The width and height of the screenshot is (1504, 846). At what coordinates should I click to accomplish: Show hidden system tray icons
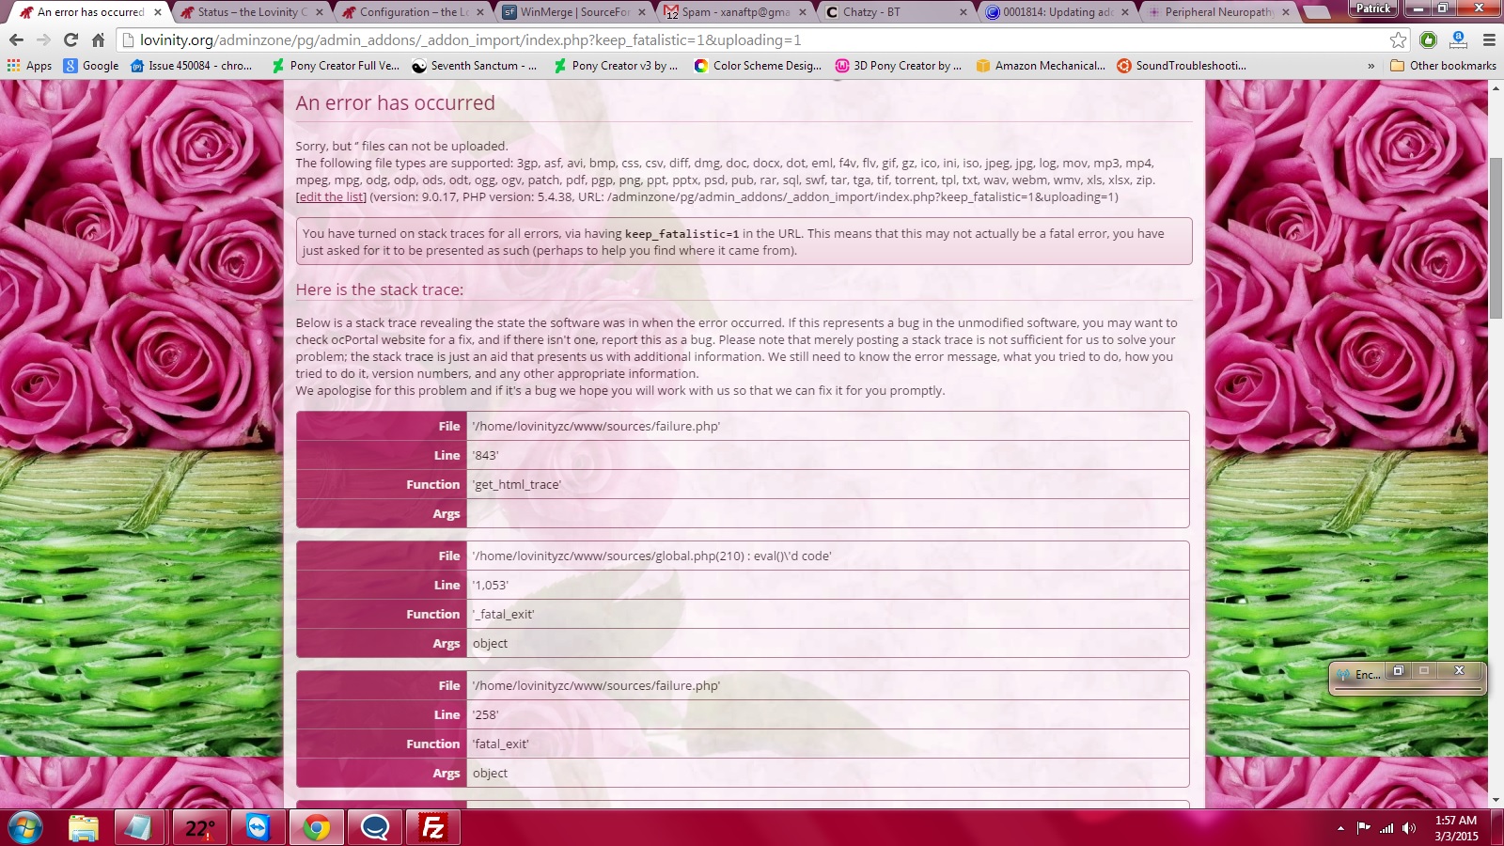[1340, 828]
